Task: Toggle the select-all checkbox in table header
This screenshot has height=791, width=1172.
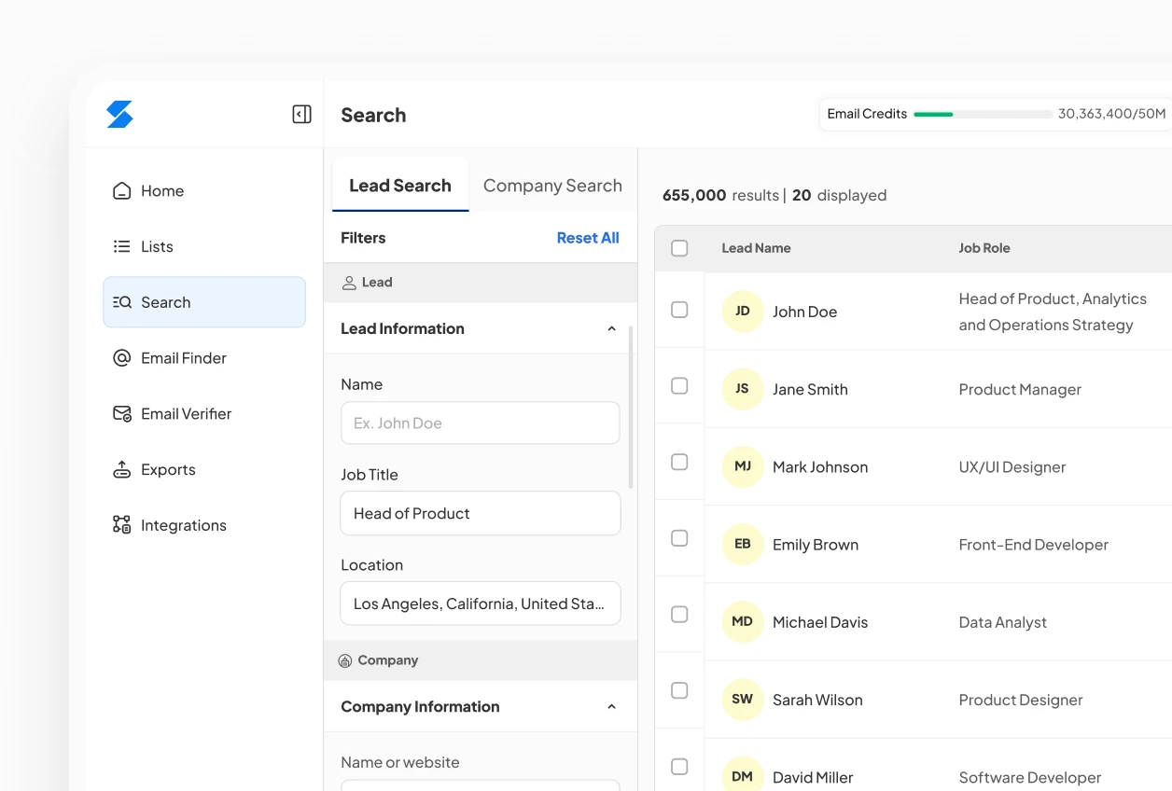Action: coord(679,248)
